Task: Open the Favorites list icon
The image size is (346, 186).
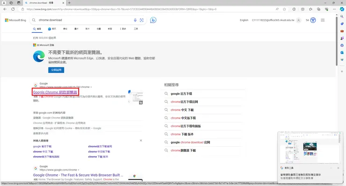Action: tap(310, 9)
